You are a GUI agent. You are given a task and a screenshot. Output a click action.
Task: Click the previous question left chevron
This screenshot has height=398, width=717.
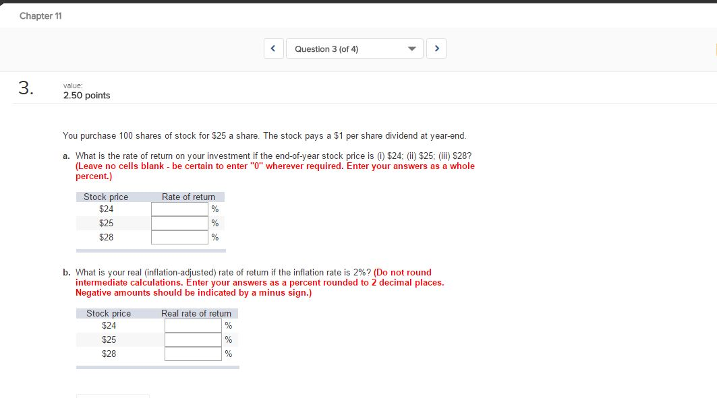(x=273, y=48)
